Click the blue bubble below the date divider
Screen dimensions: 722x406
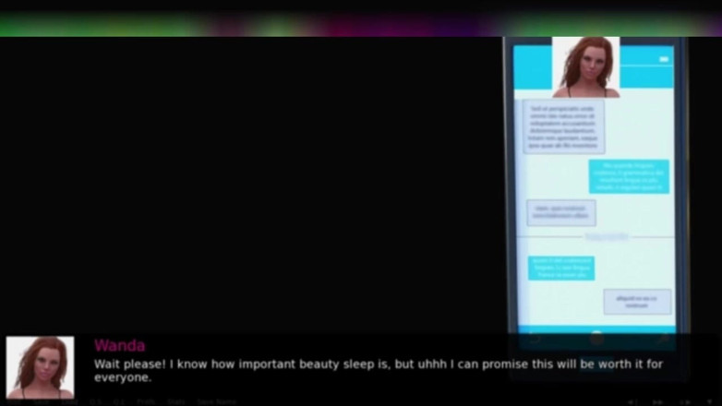click(560, 268)
